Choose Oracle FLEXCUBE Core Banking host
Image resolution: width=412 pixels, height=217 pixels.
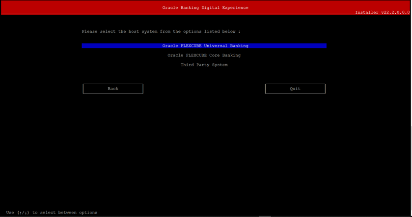204,55
